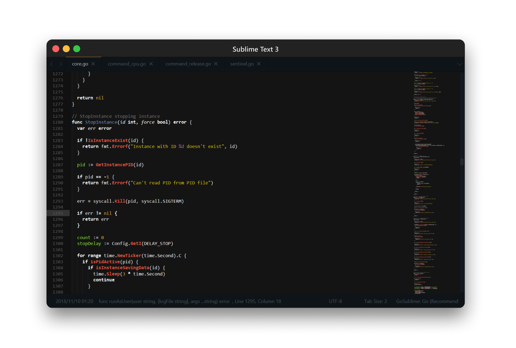
Task: Click the time.Sleep call
Action: 106,274
